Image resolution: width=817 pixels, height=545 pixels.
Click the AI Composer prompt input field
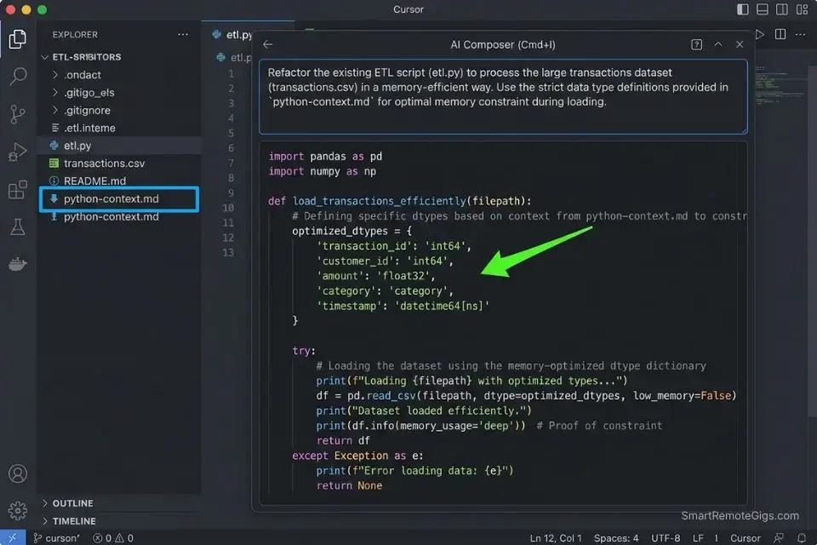(x=502, y=94)
